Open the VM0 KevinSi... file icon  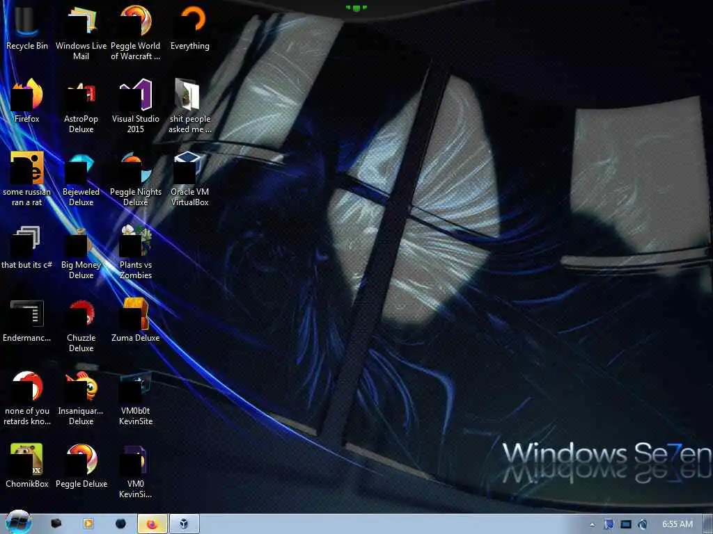coord(136,471)
